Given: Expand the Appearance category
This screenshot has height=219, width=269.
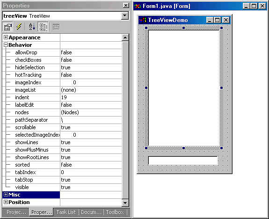Looking at the screenshot, I should [x=6, y=37].
